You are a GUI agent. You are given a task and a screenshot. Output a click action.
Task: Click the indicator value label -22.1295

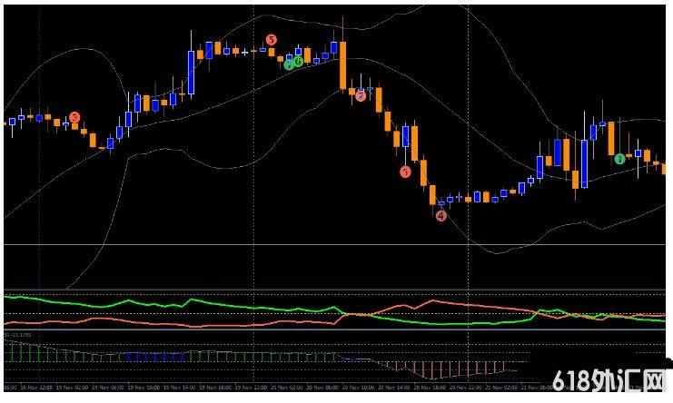[x=20, y=335]
